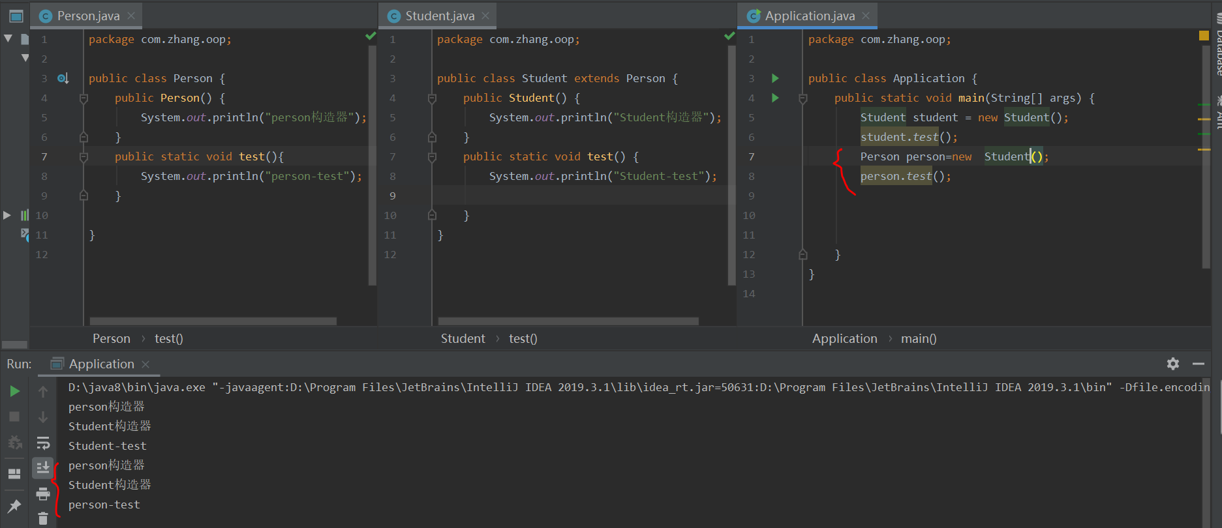Viewport: 1222px width, 528px height.
Task: Open the Database tool window tab
Action: click(1218, 44)
